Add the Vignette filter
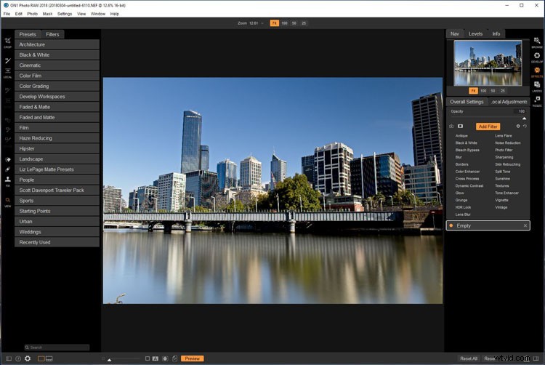 tap(501, 200)
